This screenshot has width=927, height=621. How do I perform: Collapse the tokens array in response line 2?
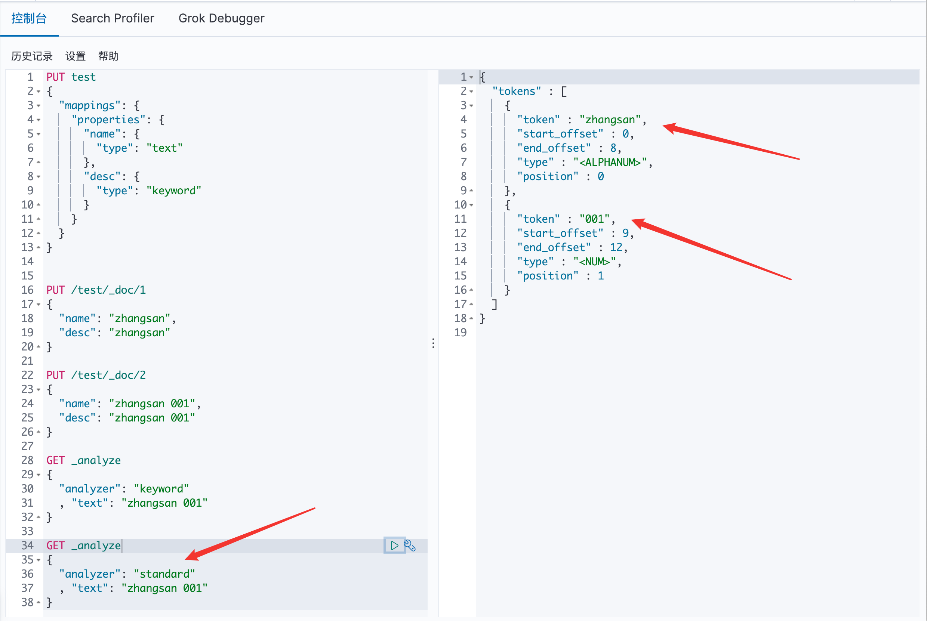tap(471, 92)
